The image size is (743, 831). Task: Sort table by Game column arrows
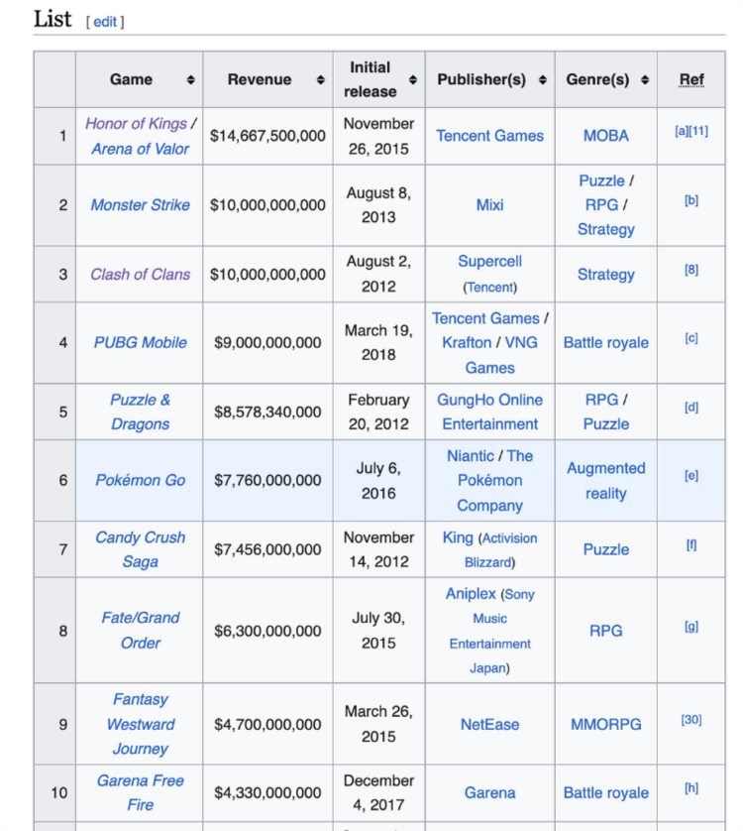[190, 80]
